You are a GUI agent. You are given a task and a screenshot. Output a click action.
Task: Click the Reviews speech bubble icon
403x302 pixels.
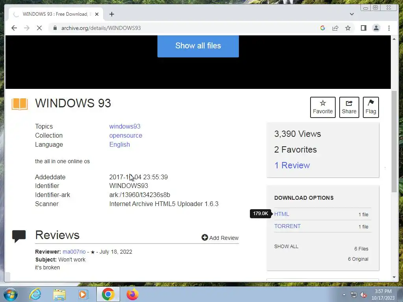click(19, 236)
